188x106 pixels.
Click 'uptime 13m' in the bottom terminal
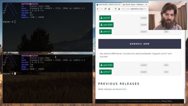[27, 65]
